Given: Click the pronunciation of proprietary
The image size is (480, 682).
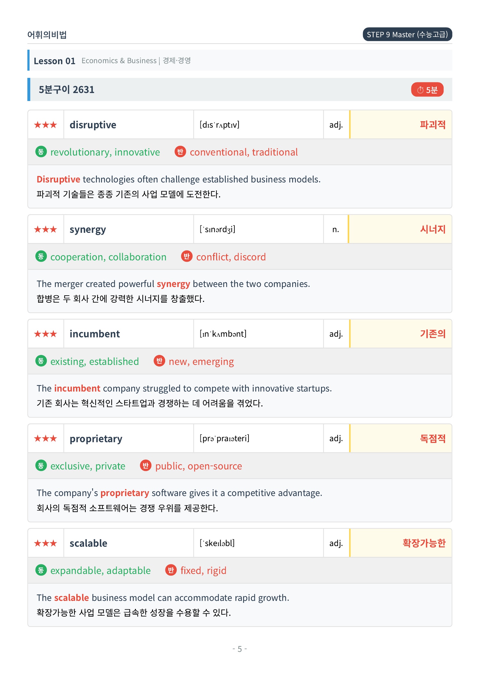Looking at the screenshot, I should tap(224, 438).
